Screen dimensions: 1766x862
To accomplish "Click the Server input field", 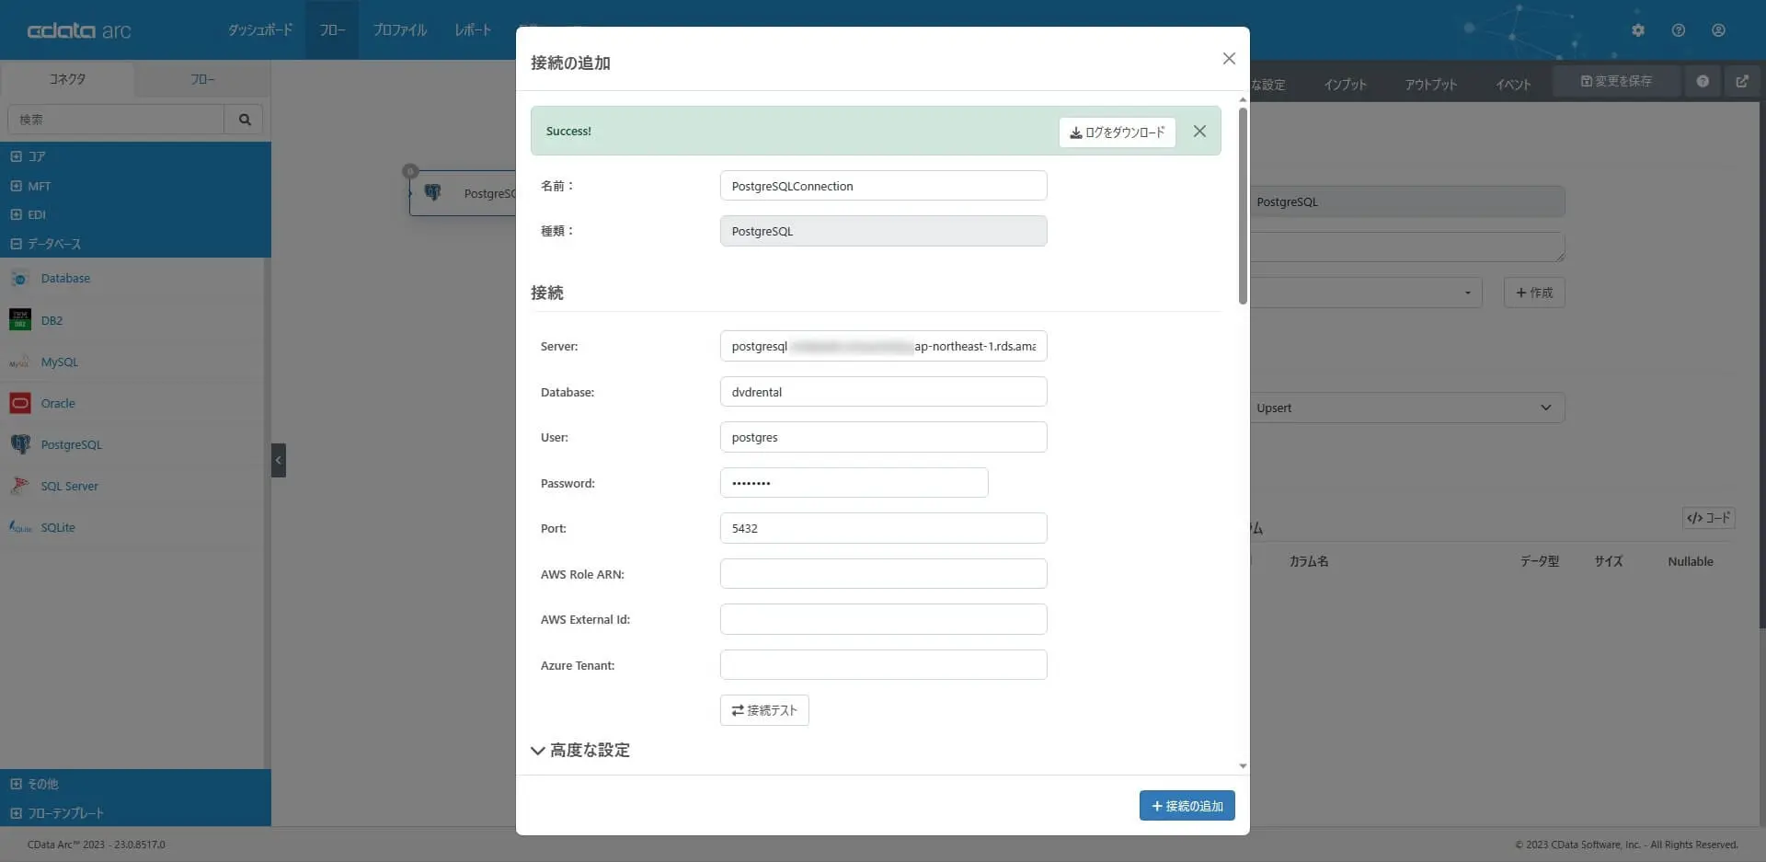I will [884, 346].
